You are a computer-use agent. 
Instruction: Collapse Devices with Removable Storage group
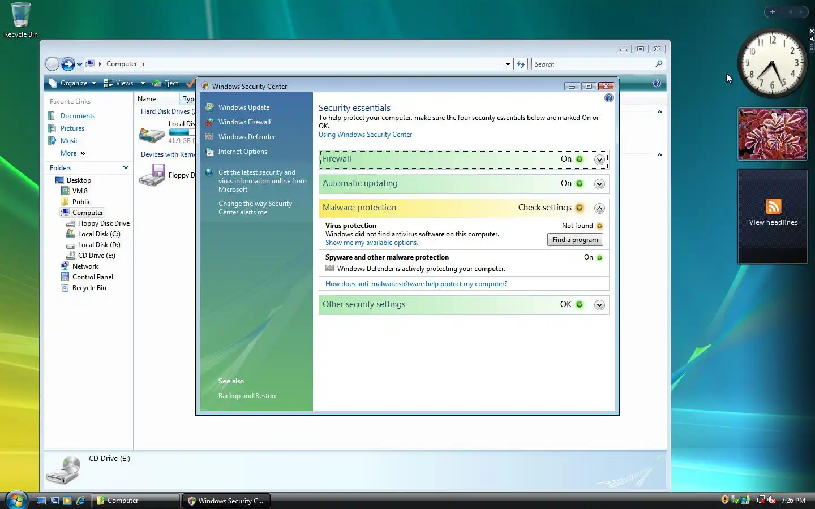tap(659, 154)
